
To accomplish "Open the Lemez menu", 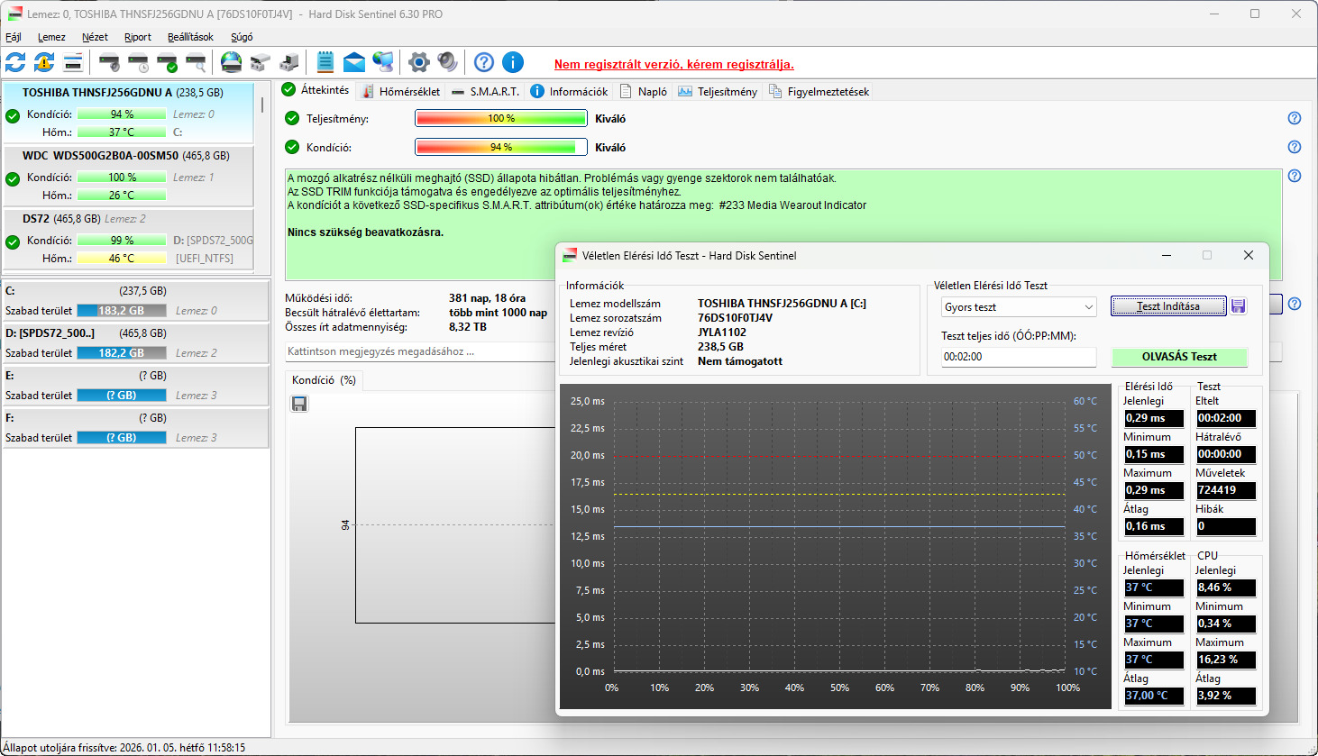I will 51,37.
